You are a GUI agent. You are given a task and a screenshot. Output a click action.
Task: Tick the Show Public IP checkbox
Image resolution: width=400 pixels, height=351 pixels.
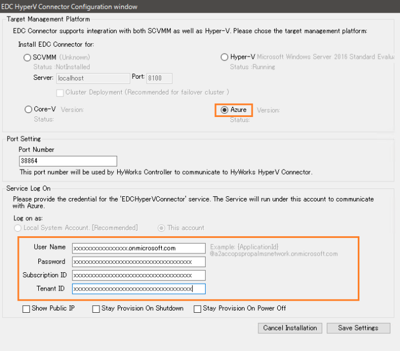click(26, 309)
